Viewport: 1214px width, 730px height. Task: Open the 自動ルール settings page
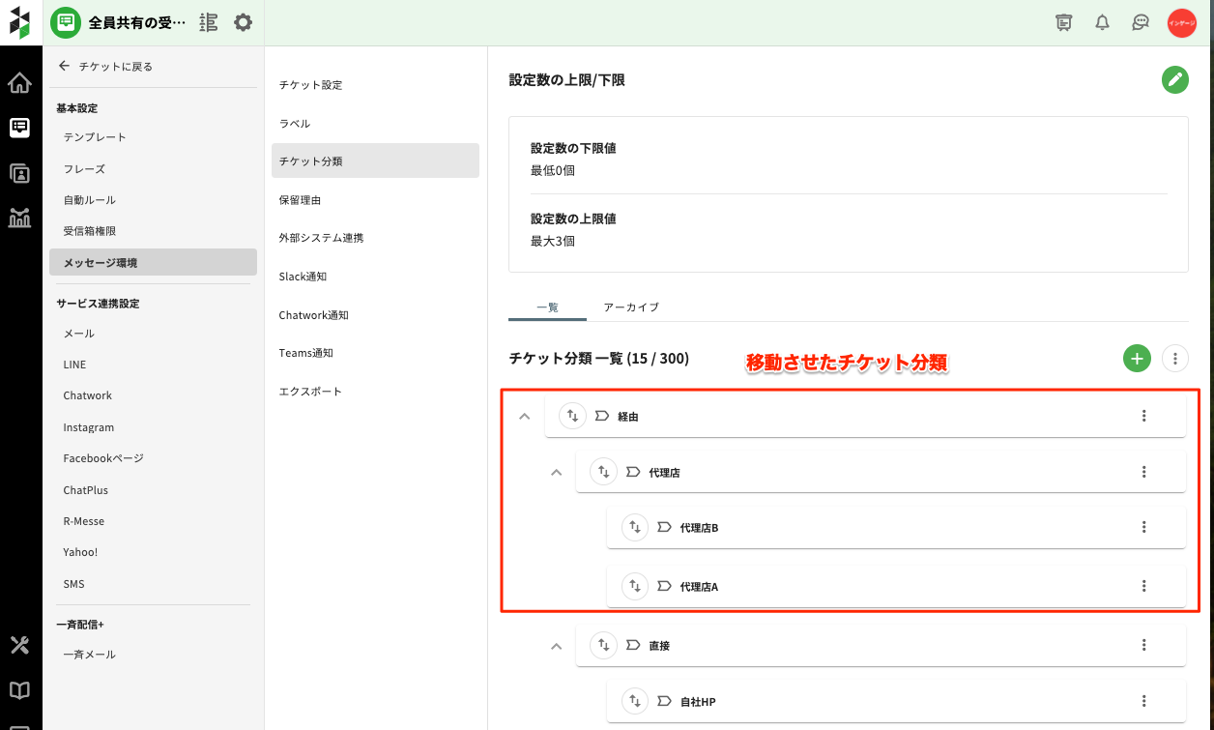(89, 200)
